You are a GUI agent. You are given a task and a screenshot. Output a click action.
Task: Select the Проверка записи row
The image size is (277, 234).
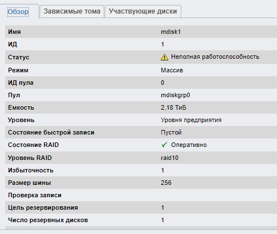coord(141,195)
